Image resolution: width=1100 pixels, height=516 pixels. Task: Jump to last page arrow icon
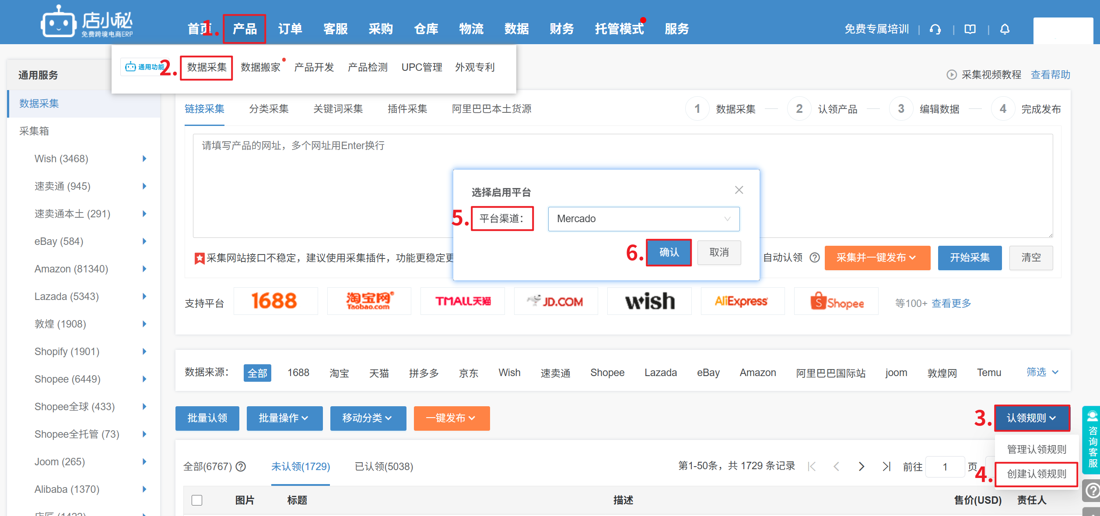point(886,467)
